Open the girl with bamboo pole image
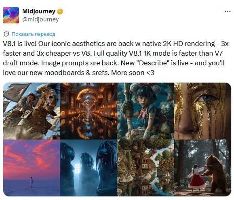Image resolution: width=234 pixels, height=200 pixels. pos(145,111)
